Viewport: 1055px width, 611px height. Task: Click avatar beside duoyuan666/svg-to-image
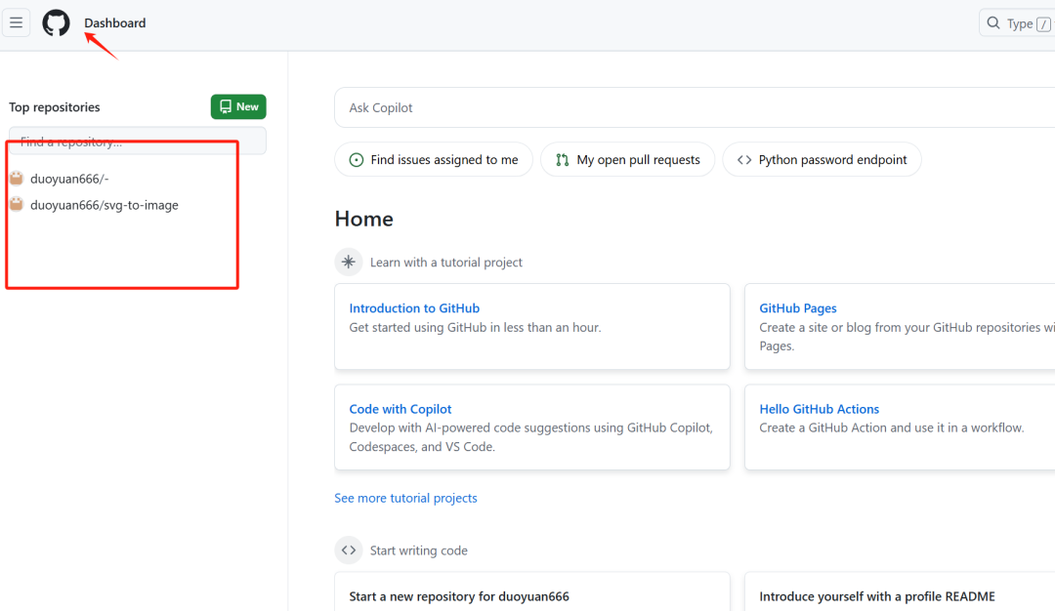(x=17, y=204)
